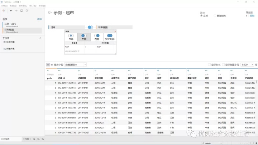
Task: Click the 邮寄方式 column header
Action: 115,78
